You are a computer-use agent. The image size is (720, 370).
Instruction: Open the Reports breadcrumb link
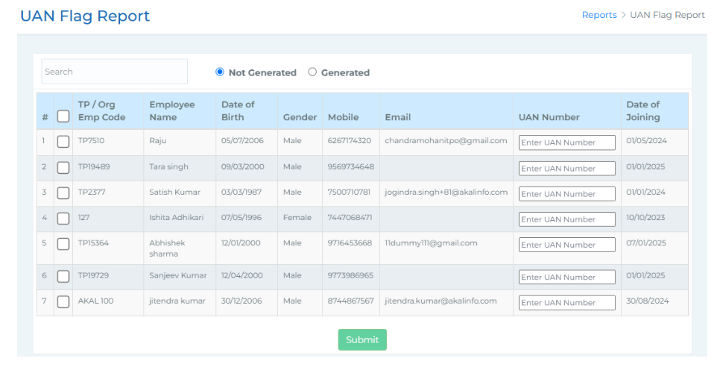coord(599,15)
